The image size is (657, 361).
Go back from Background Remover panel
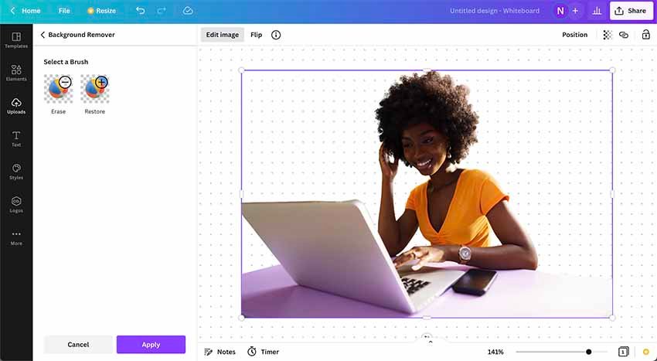point(43,35)
